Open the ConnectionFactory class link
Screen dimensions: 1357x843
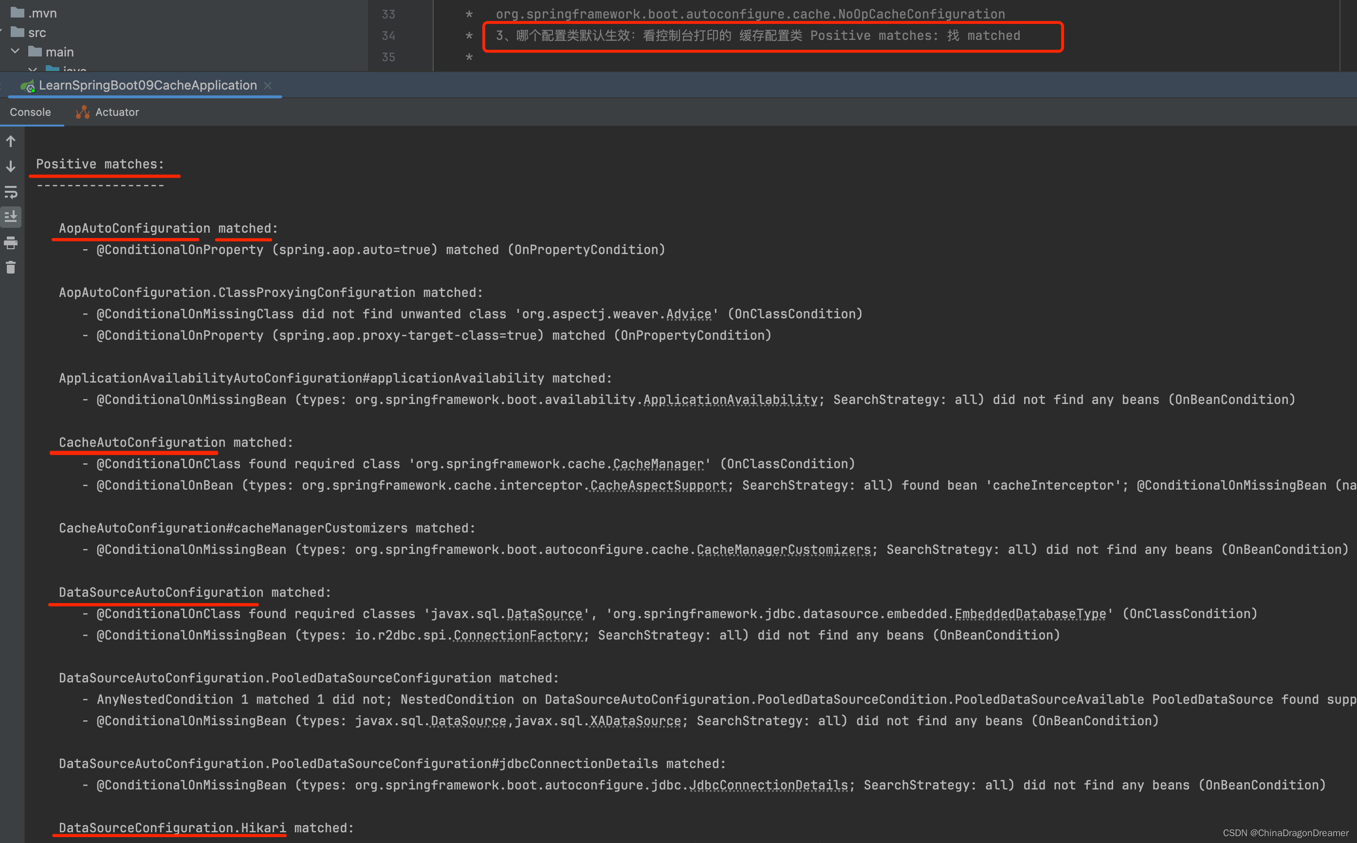518,635
